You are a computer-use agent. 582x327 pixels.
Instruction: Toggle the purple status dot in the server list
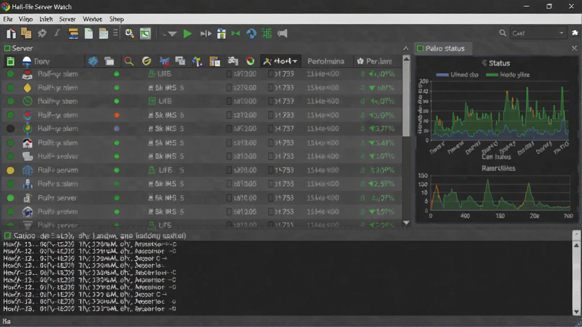[x=117, y=129]
